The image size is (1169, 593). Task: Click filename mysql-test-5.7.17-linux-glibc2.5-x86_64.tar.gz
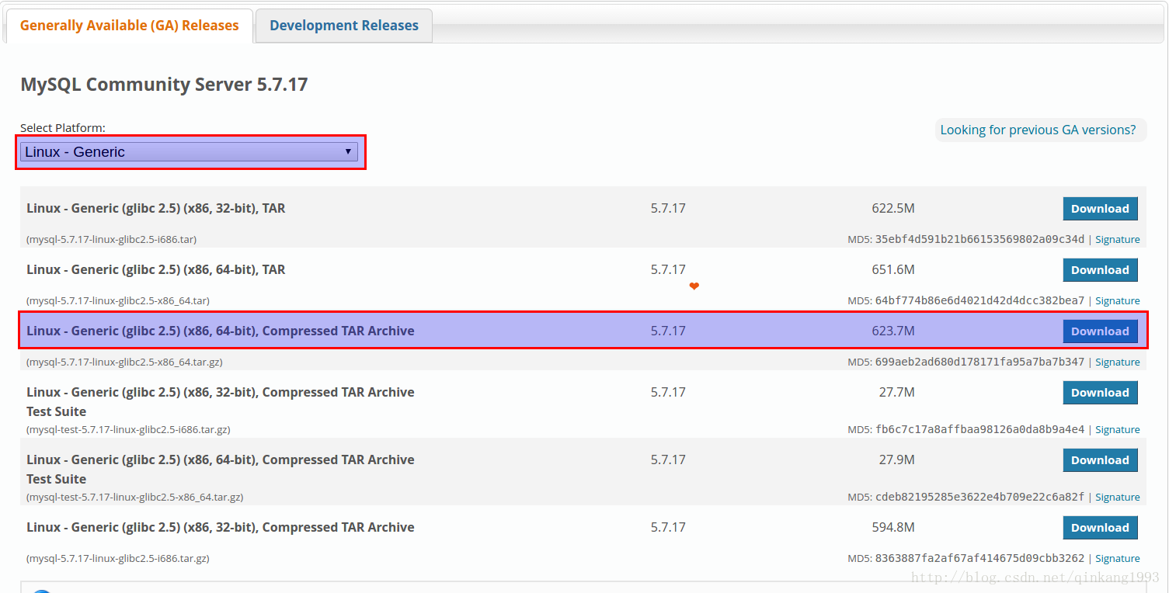(134, 498)
